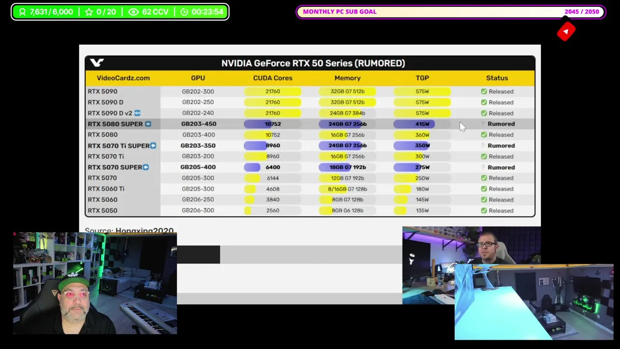This screenshot has width=620, height=349.
Task: Click the TGP column header
Action: click(x=422, y=78)
